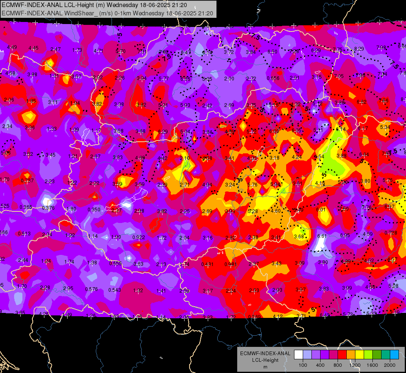Select the grid value 3.43

click(x=277, y=263)
